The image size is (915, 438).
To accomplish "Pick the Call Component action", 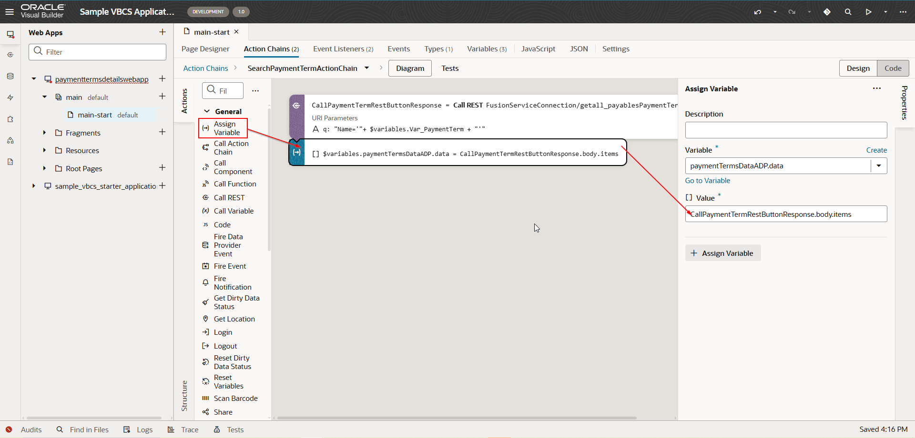I will pos(228,167).
